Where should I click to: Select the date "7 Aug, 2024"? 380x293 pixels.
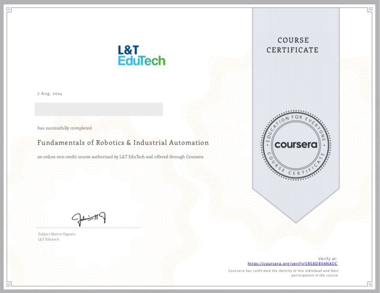tap(49, 94)
